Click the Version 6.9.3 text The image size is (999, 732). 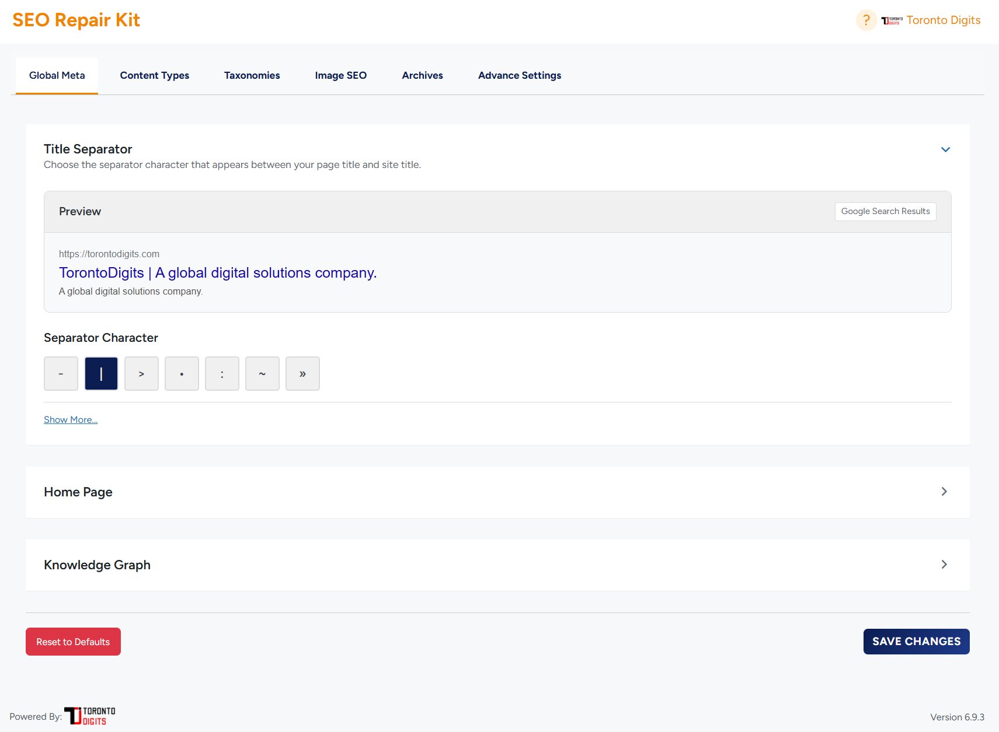point(957,717)
